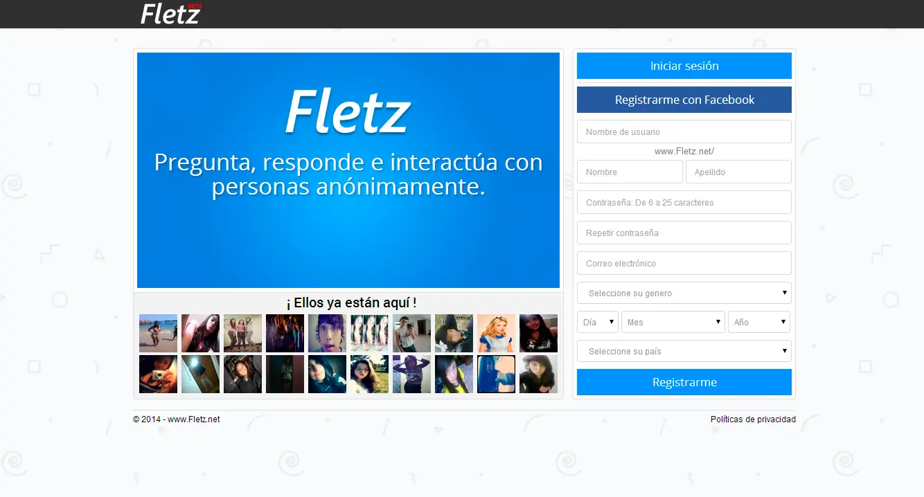924x497 pixels.
Task: Open the Día dropdown
Action: 598,322
